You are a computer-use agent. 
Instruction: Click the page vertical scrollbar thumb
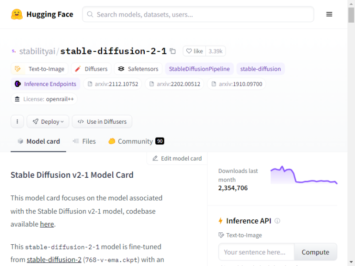point(351,15)
